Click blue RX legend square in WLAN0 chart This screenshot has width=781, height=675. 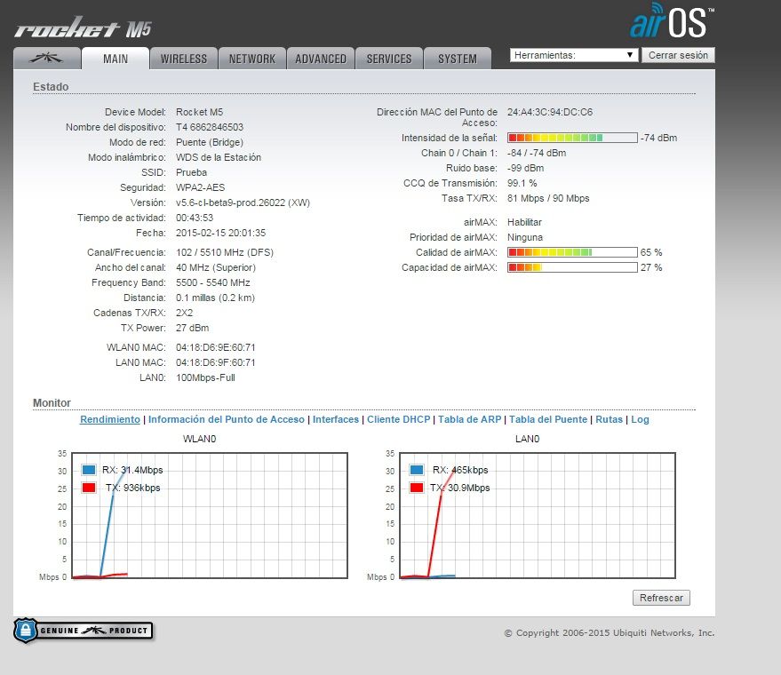pyautogui.click(x=89, y=470)
